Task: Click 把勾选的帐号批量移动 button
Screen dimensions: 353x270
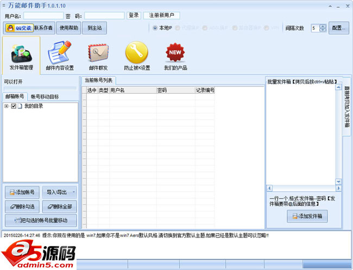Action: [x=41, y=220]
